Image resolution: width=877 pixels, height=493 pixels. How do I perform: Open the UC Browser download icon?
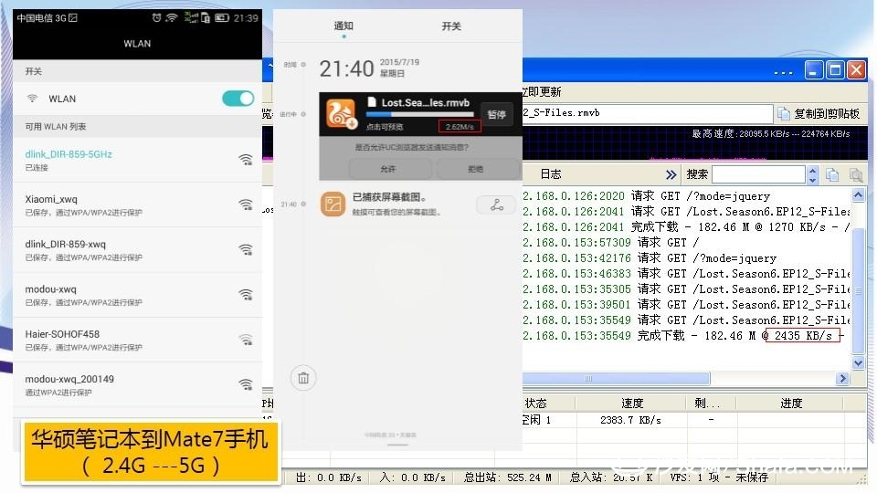click(341, 113)
